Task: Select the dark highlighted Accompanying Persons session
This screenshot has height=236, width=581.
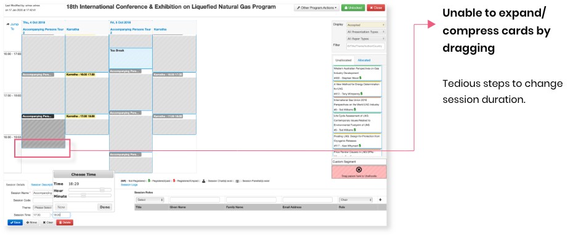Action: [x=43, y=131]
